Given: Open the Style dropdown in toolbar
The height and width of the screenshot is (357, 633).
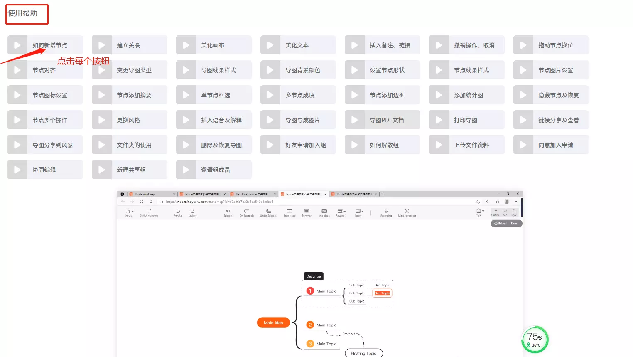Looking at the screenshot, I should pyautogui.click(x=479, y=211).
